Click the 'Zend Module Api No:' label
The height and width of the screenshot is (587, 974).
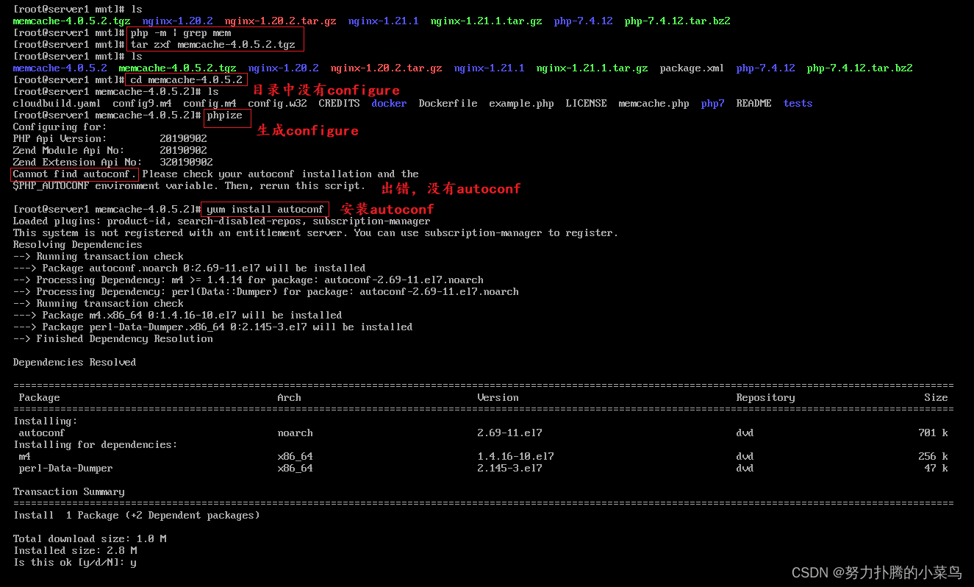[x=68, y=151]
